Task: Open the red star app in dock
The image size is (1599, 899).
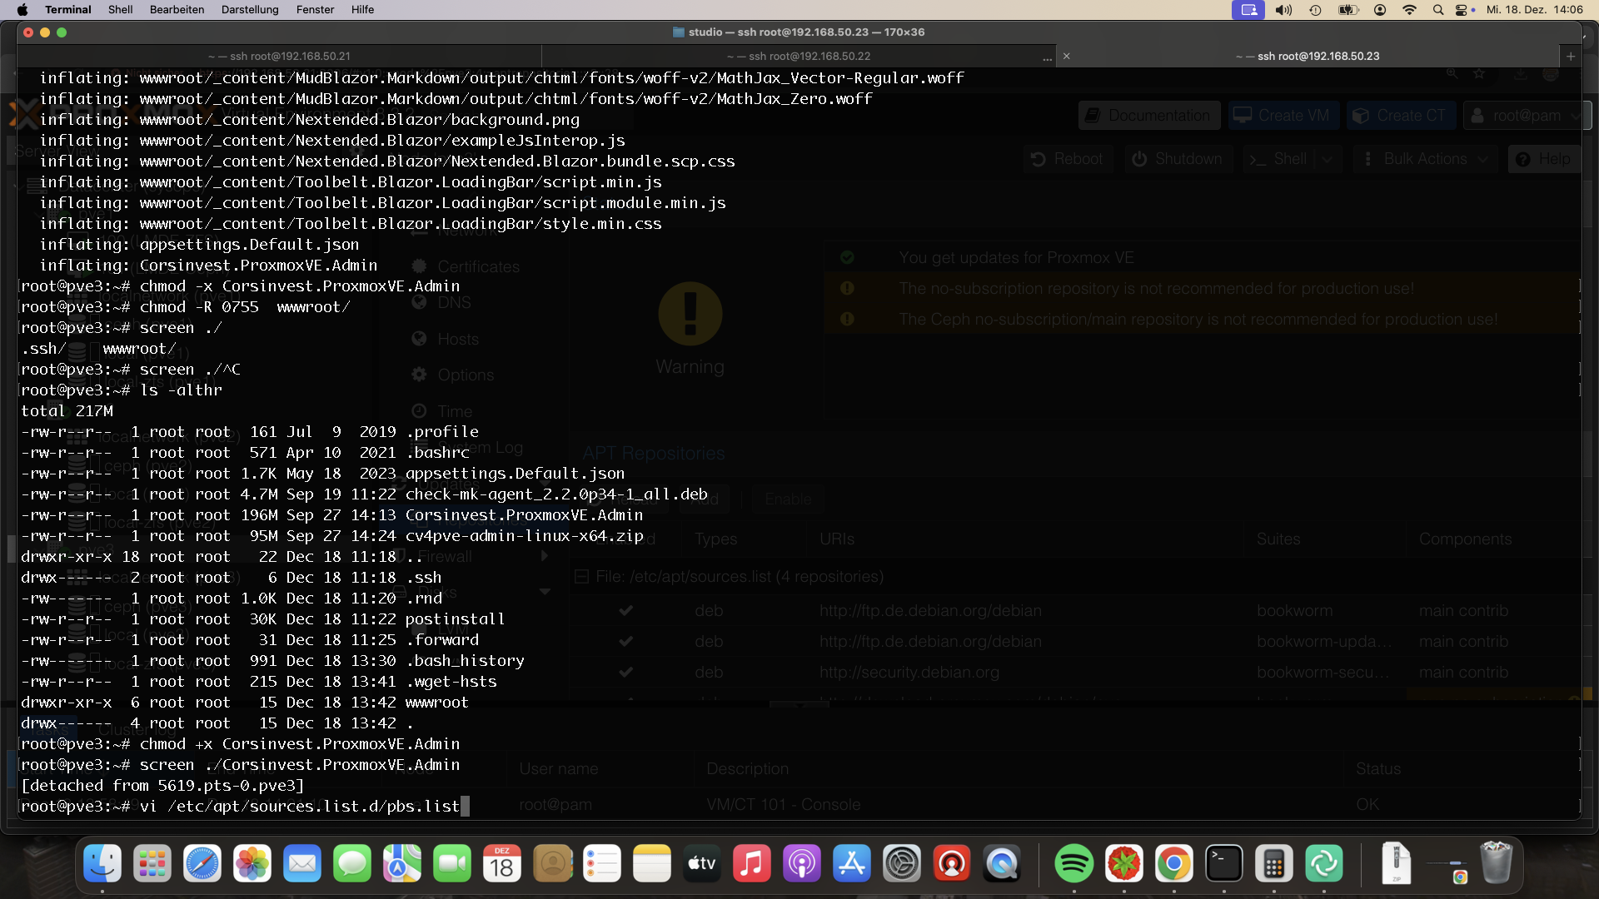Action: click(x=1124, y=864)
